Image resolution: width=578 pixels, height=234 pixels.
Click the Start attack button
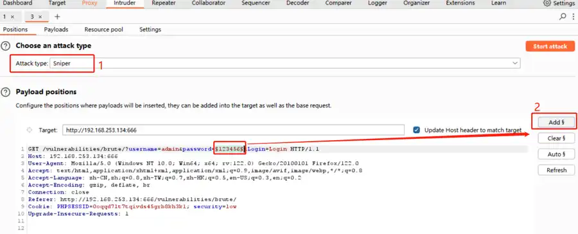[x=550, y=46]
